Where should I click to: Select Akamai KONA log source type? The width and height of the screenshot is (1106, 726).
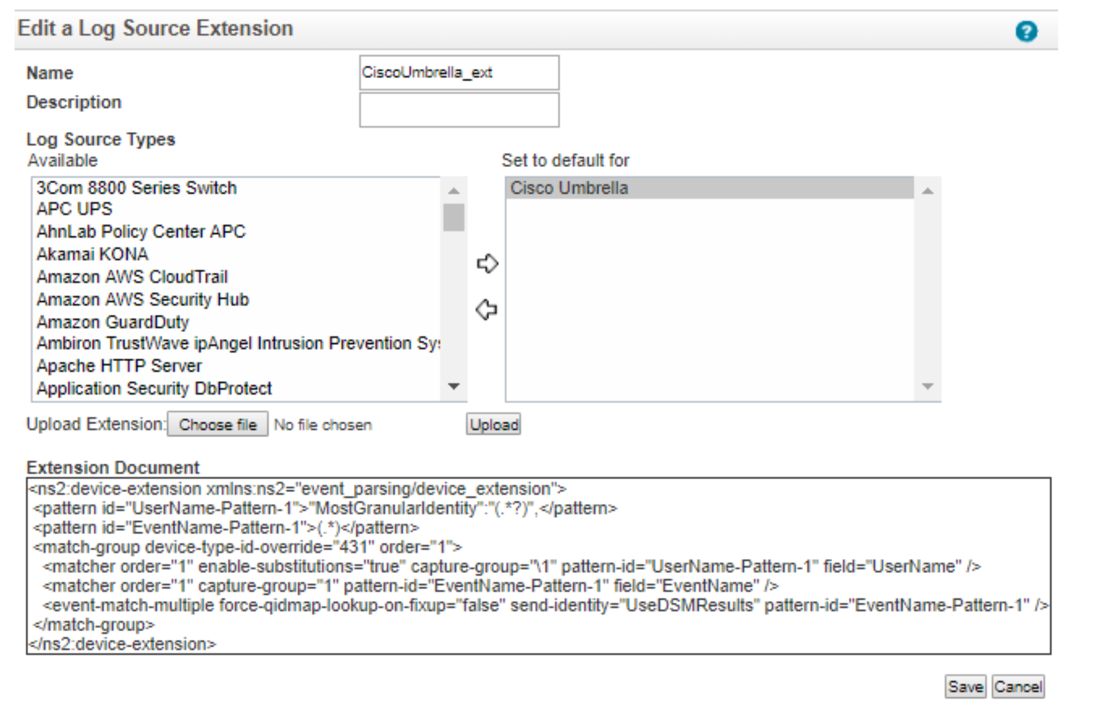pos(235,254)
